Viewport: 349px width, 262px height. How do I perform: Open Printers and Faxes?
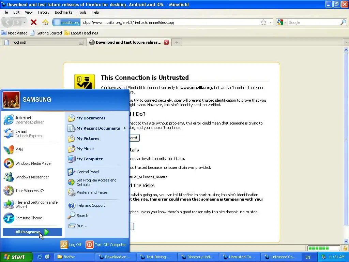click(x=97, y=192)
